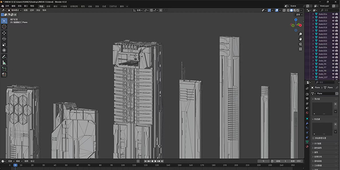Switch to wireframe viewport shading
Image resolution: width=340 pixels, height=170 pixels.
(x=288, y=10)
